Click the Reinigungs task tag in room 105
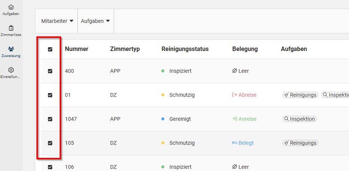This screenshot has width=349, height=171. [x=300, y=143]
